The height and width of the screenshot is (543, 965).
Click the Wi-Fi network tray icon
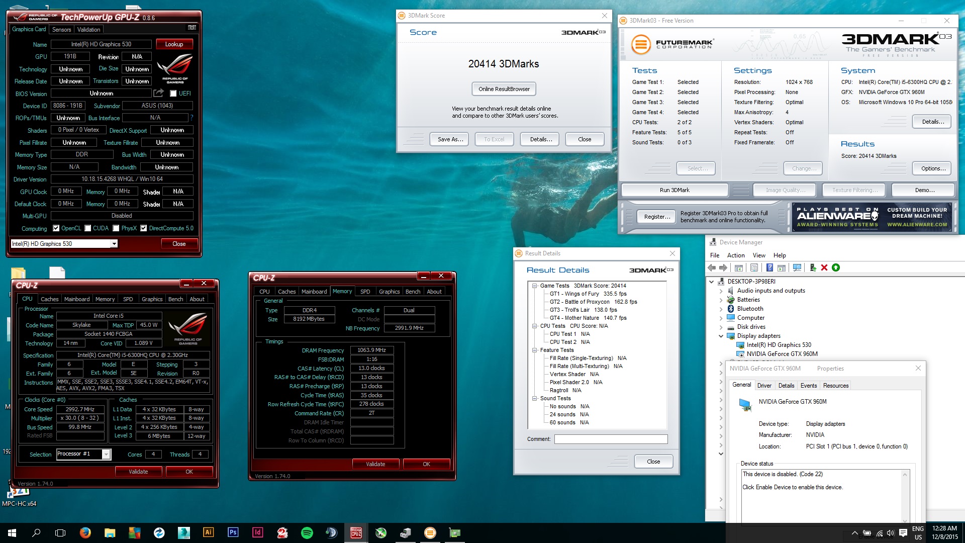(879, 533)
